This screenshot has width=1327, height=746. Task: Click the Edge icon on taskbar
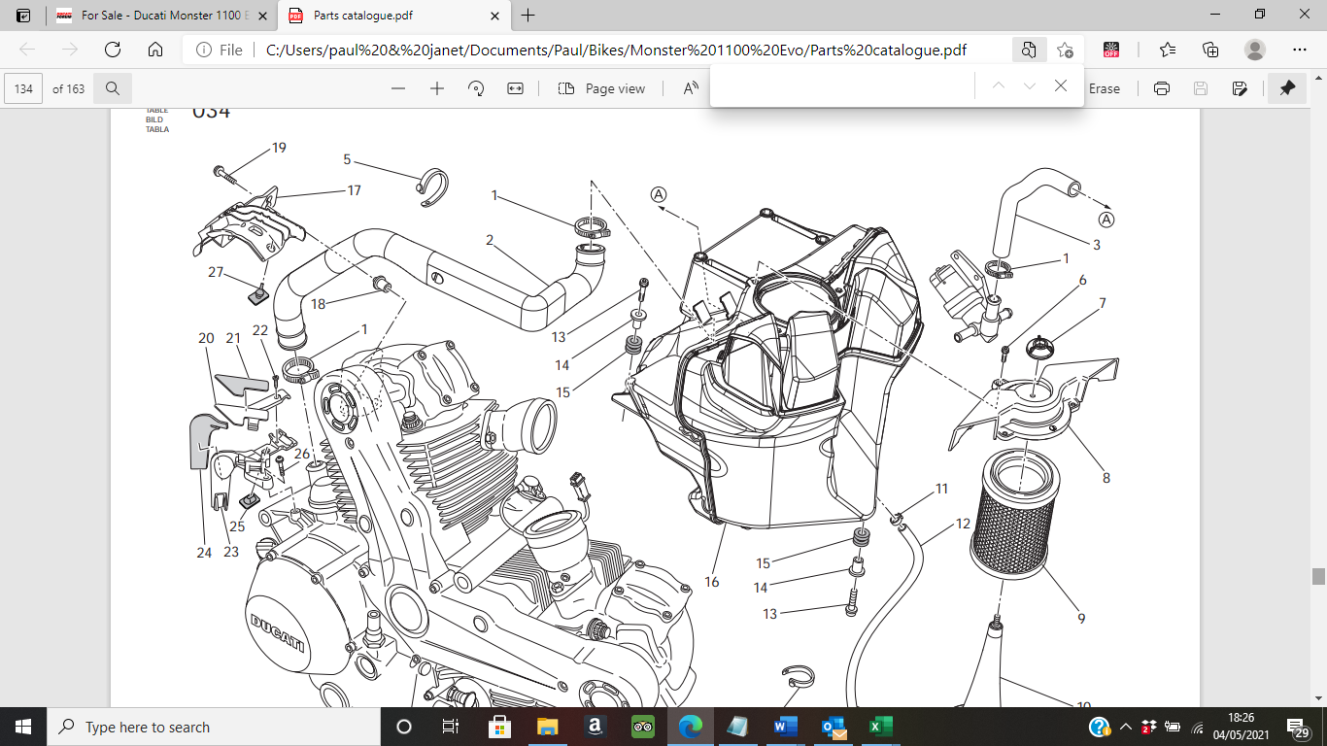691,727
